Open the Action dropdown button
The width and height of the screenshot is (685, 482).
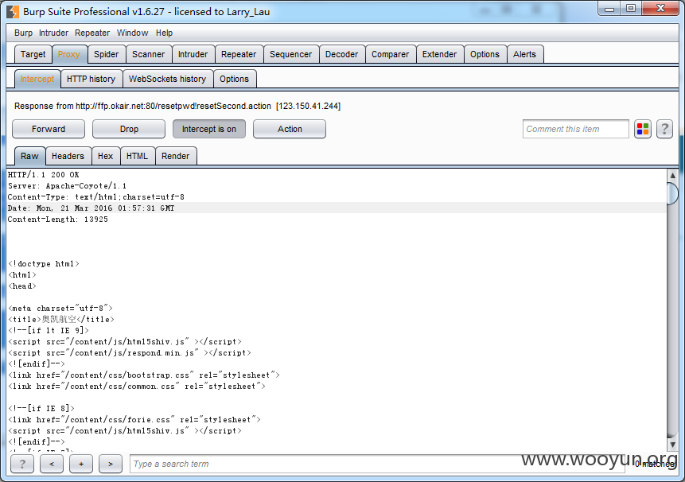[290, 129]
